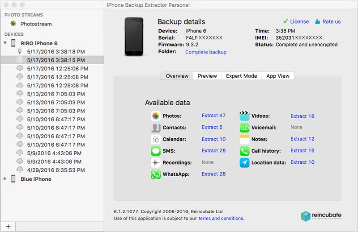Extract 10 location data entries

coord(303,162)
